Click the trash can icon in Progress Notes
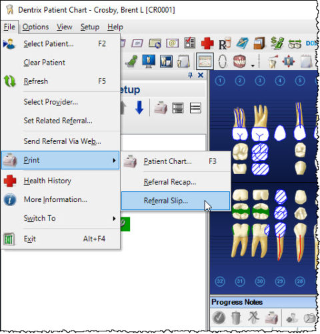Viewport: 320px width, 334px height. [236, 318]
